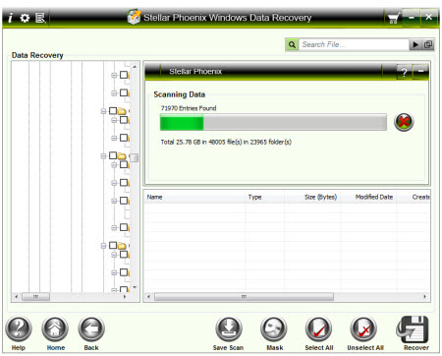Click the Save Scan icon
The image size is (442, 356).
[229, 329]
